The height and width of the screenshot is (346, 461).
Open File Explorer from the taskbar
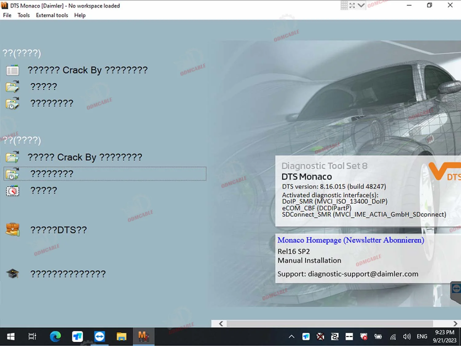(121, 336)
